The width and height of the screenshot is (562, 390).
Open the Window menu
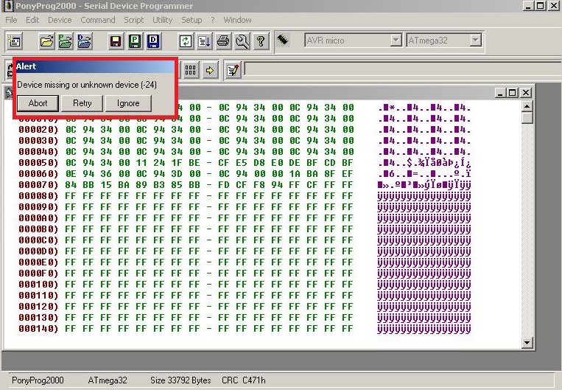click(x=237, y=20)
